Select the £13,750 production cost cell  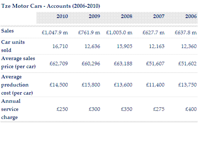[x=188, y=85]
